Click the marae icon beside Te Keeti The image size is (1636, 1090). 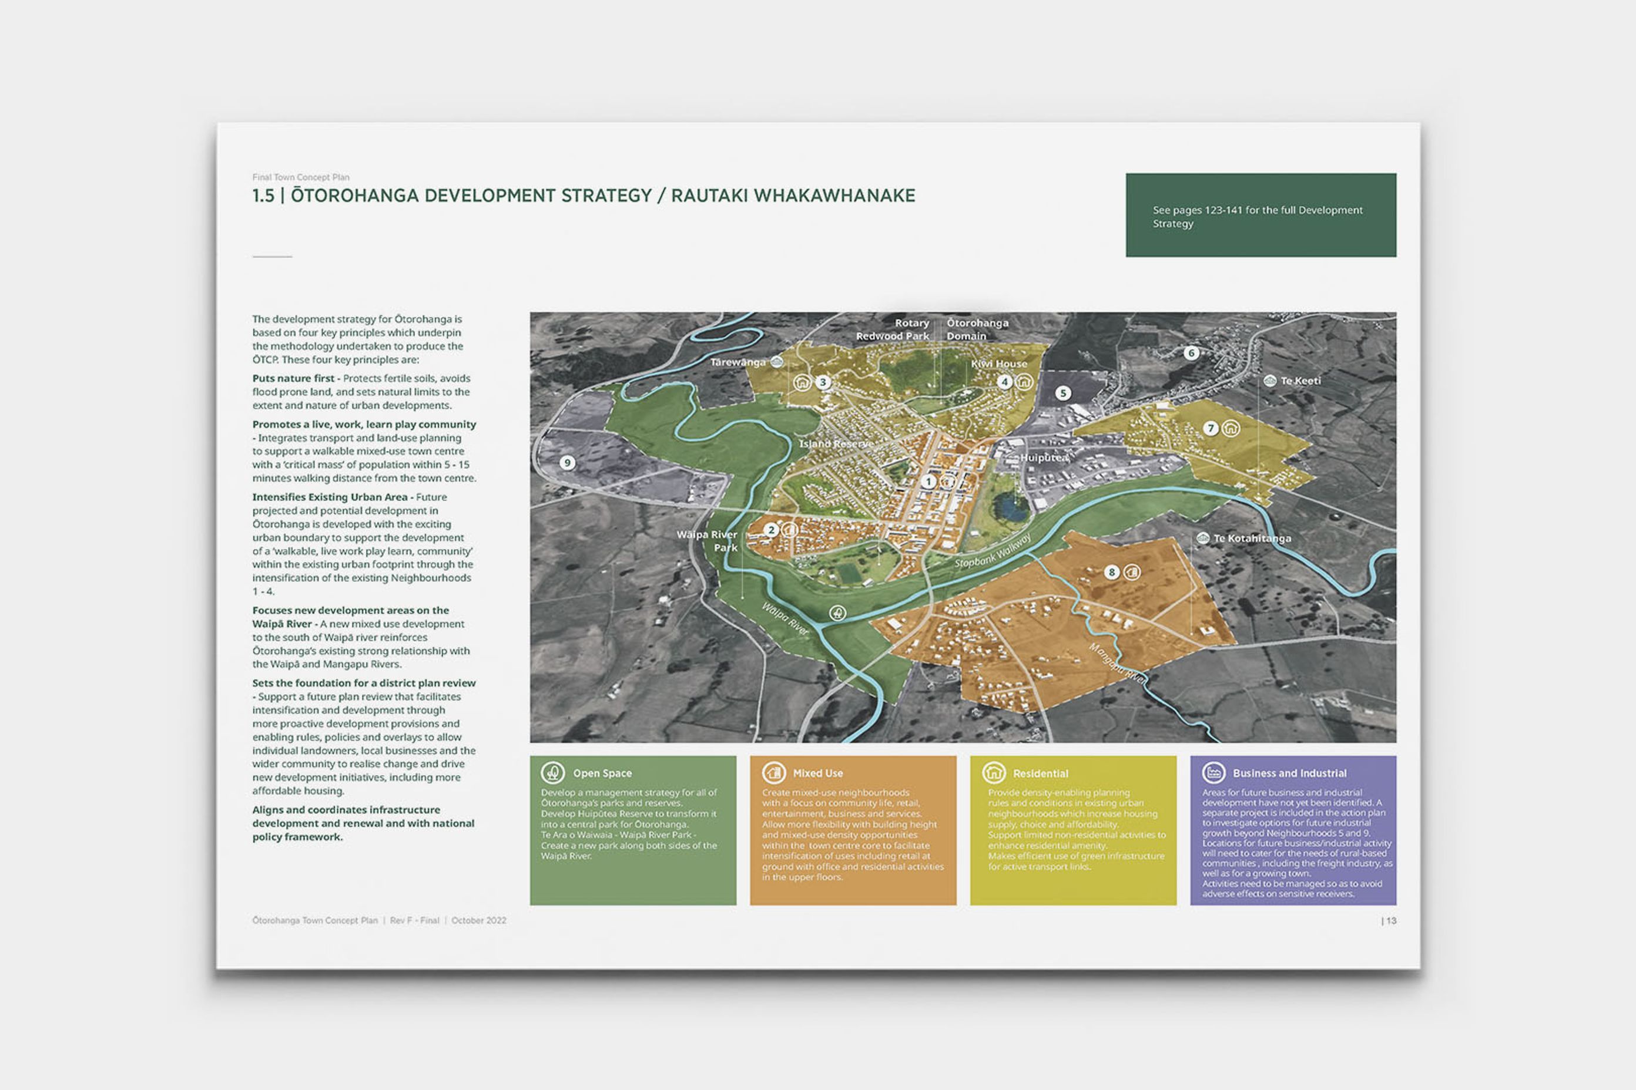pyautogui.click(x=1269, y=380)
